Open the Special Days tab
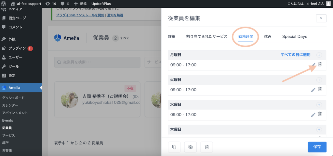 294,36
